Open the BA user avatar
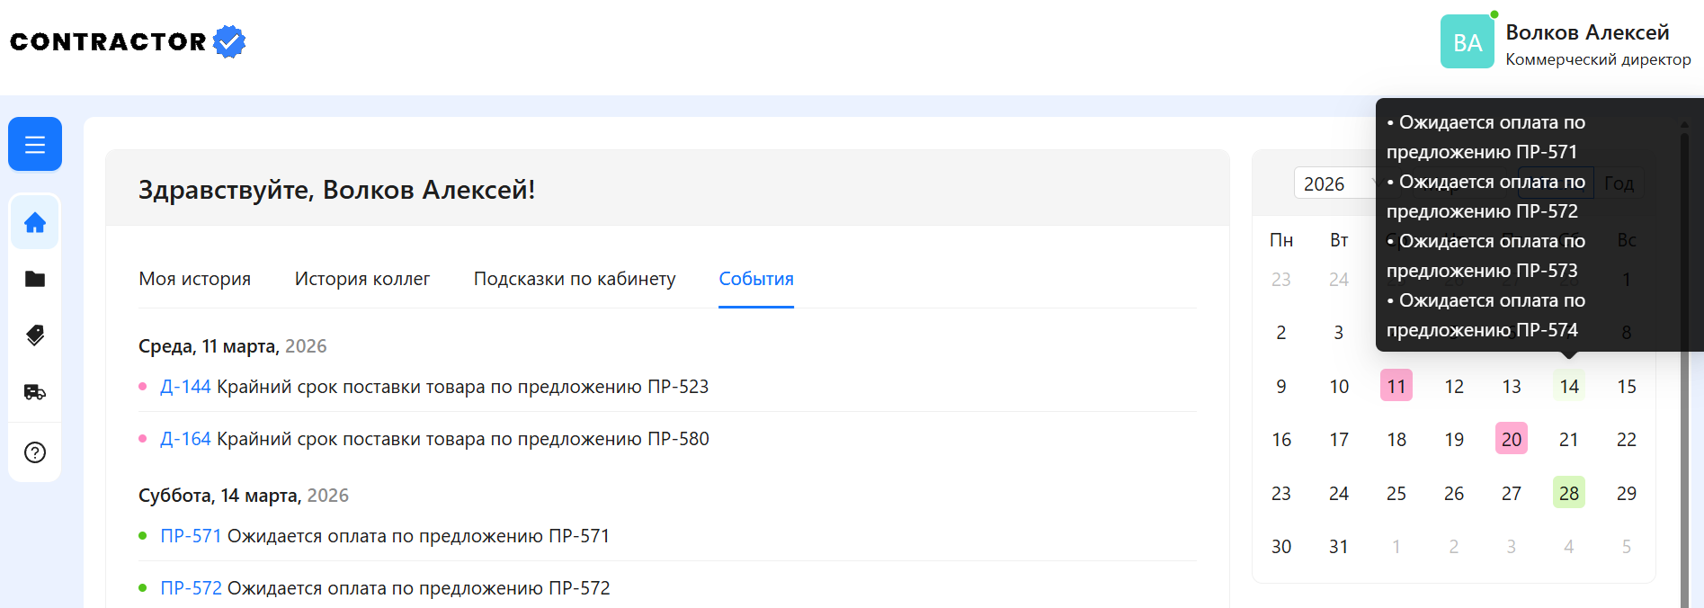 click(x=1467, y=41)
